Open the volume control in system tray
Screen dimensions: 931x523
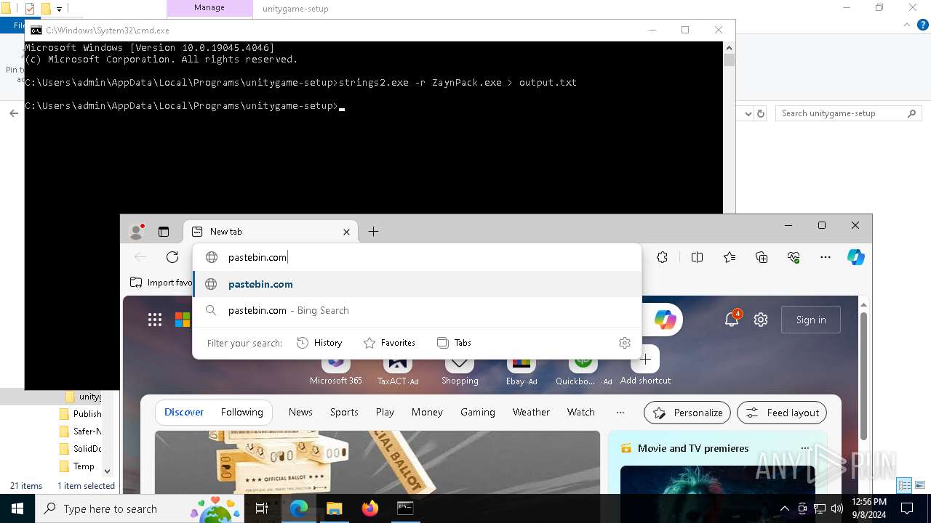[837, 508]
